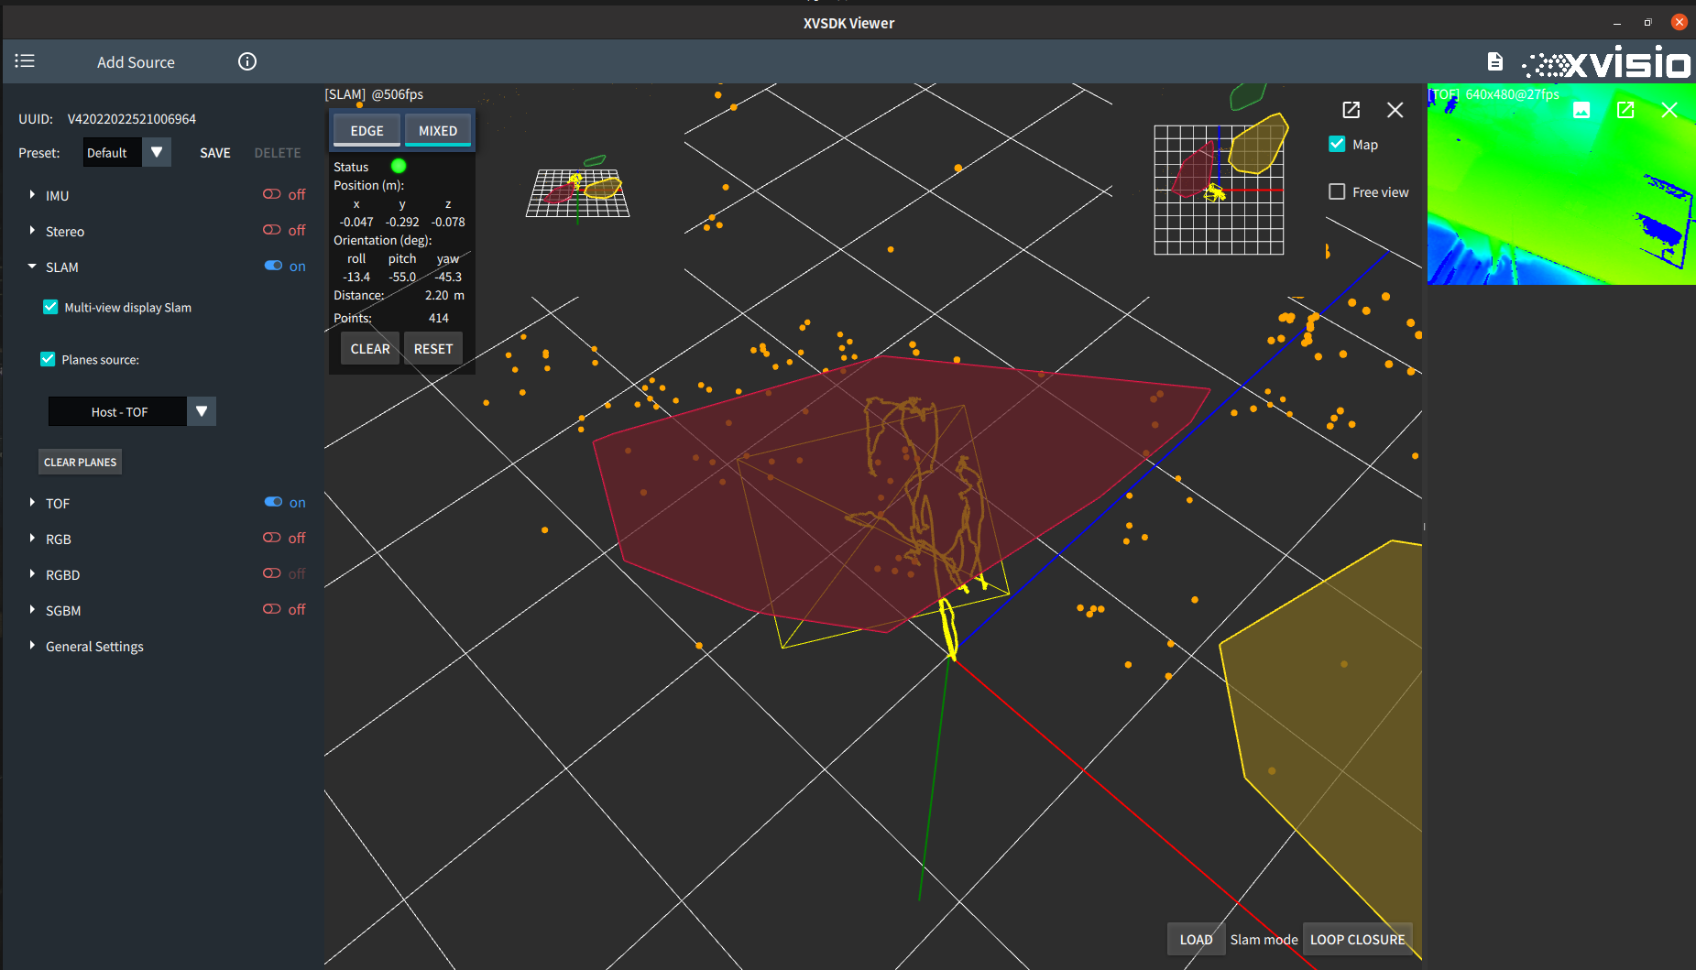Toggle the Stereo stream switch
The image size is (1696, 970).
pyautogui.click(x=272, y=230)
